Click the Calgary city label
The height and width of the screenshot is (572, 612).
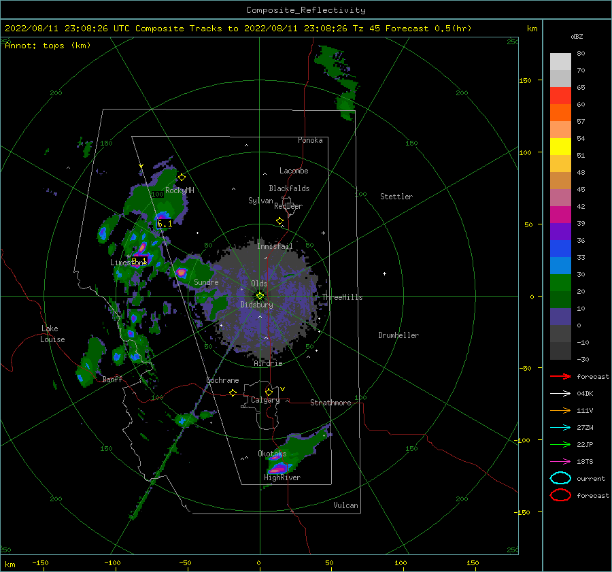coord(265,400)
